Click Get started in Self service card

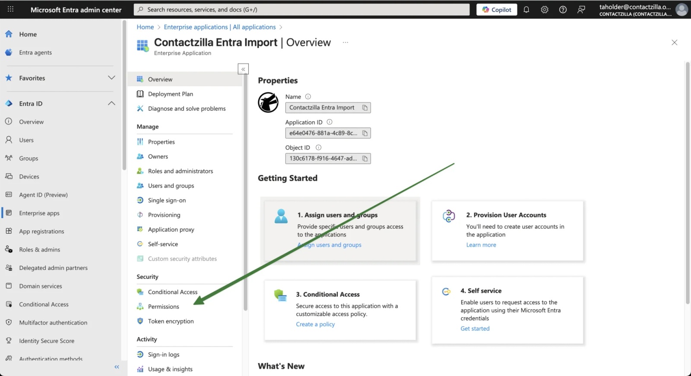475,329
